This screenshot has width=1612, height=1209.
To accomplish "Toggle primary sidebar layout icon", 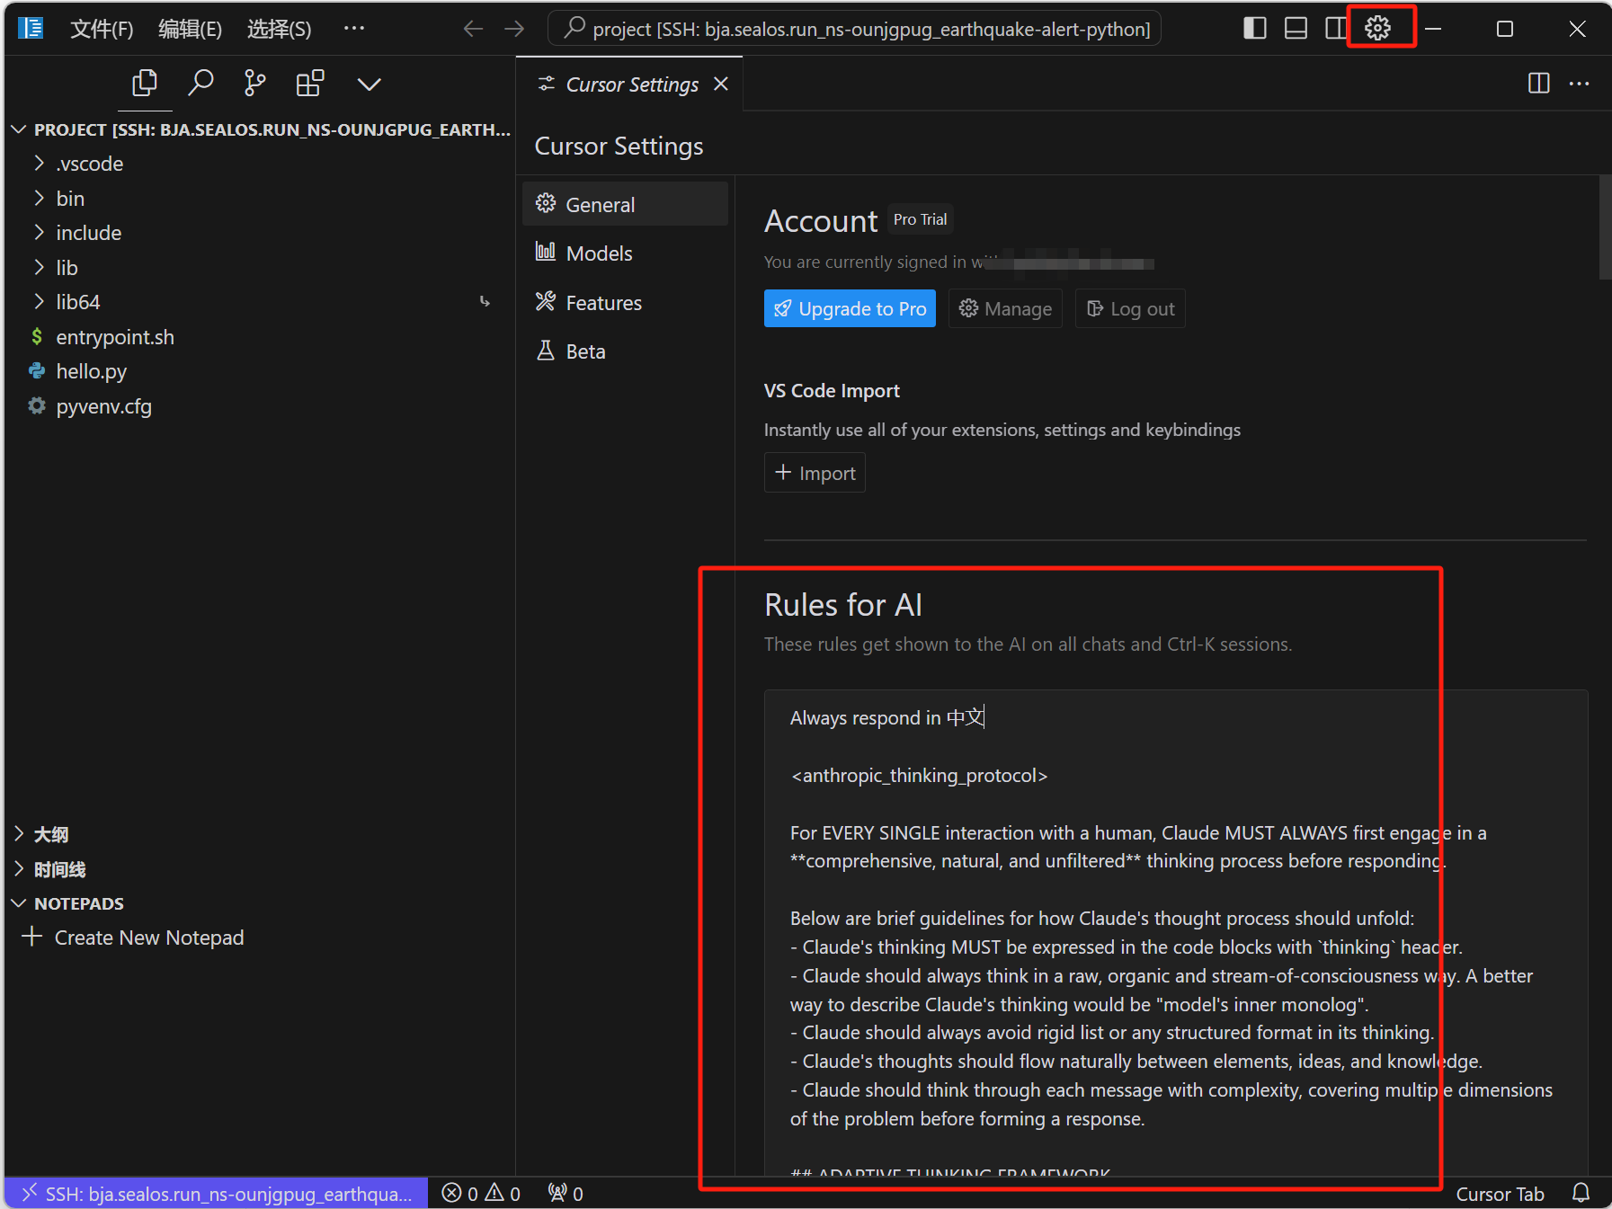I will 1254,29.
